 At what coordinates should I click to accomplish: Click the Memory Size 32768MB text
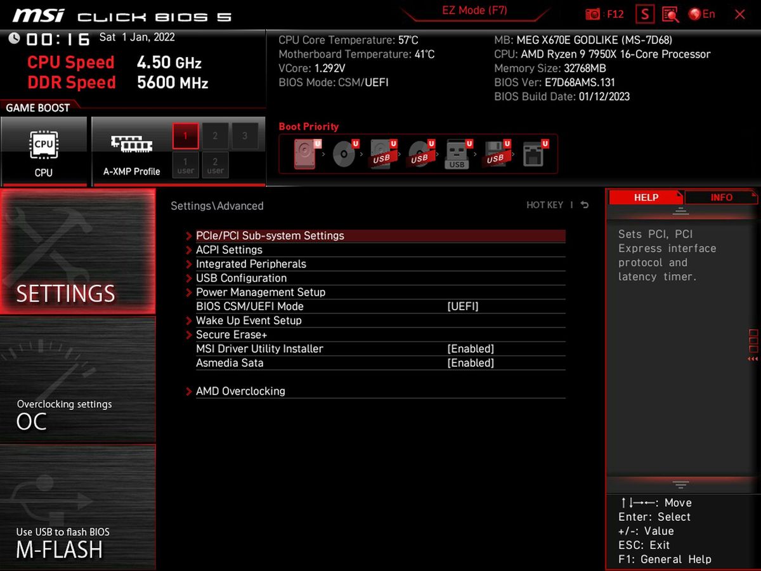coord(550,69)
